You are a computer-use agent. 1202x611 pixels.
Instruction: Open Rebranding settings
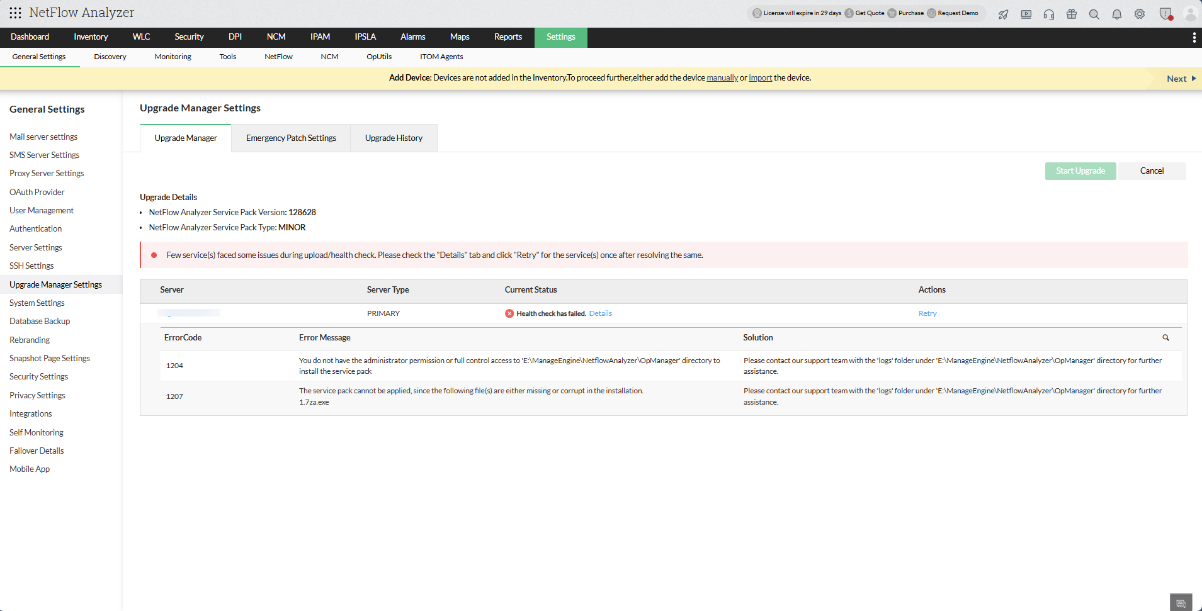[30, 340]
